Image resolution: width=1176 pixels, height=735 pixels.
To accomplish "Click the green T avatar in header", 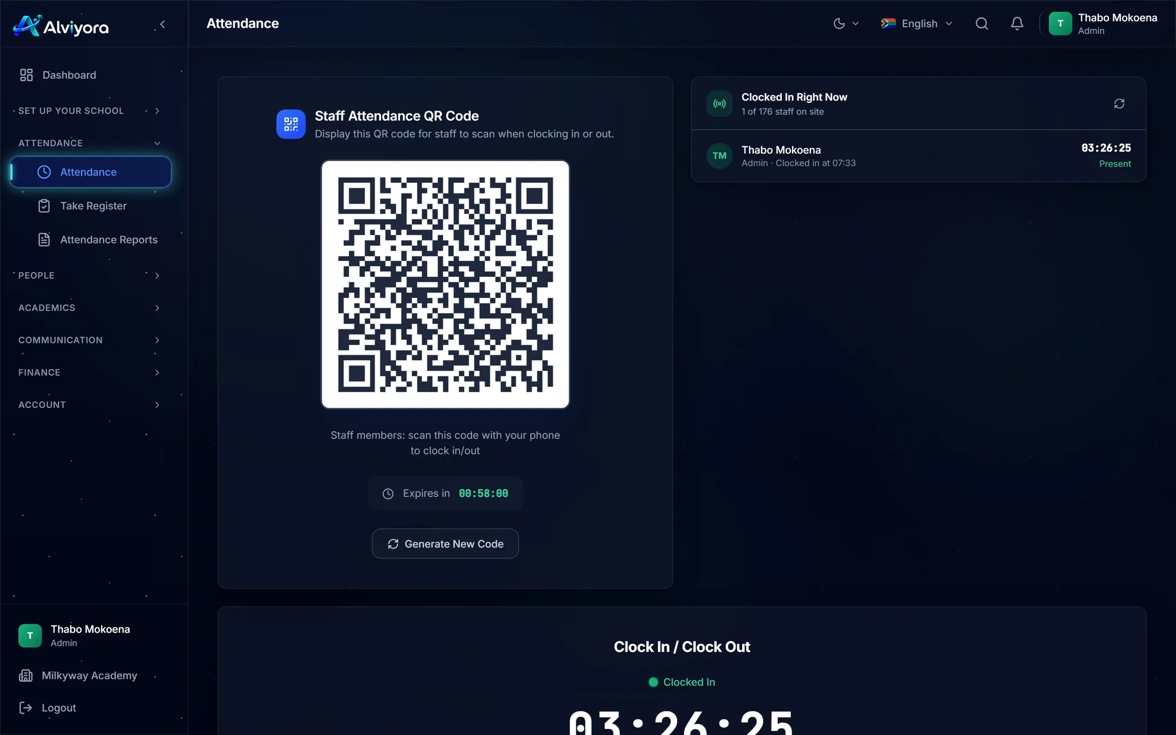I will [x=1060, y=24].
